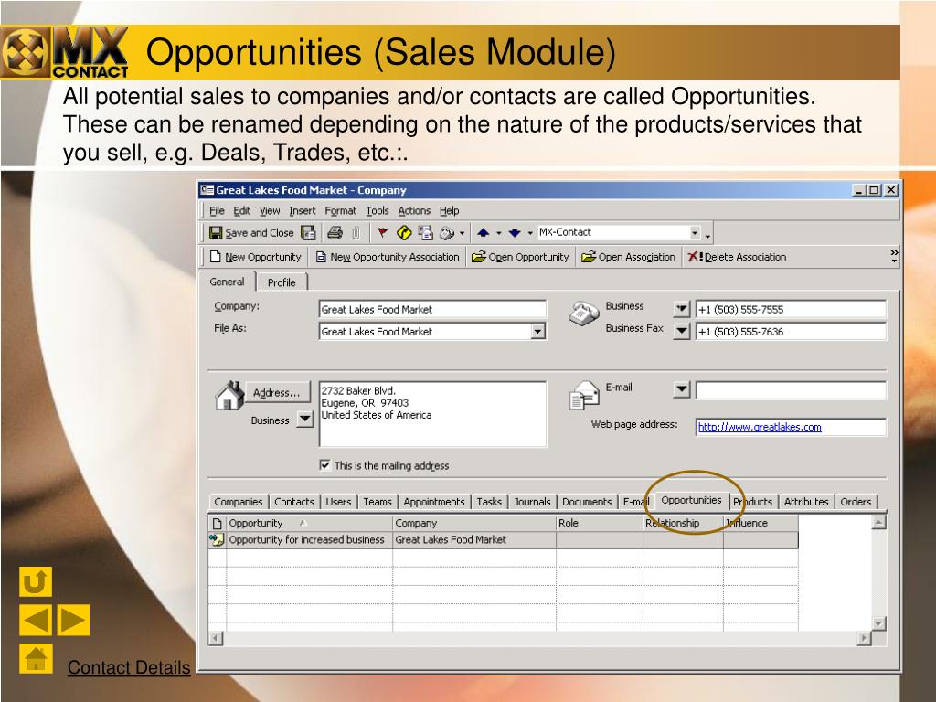Click the Address... button
936x702 pixels.
pos(277,392)
